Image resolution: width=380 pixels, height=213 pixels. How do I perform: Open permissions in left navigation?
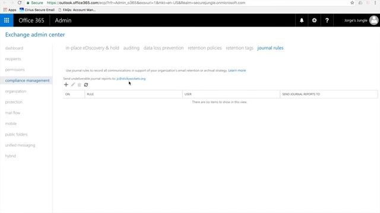15,70
